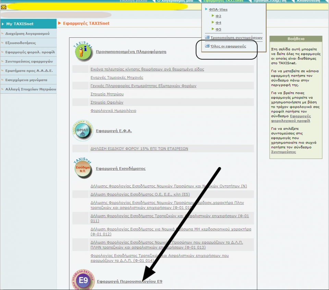329x290 pixels.
Task: Open the Εφαρμογές TAXISnet top menu
Action: (223, 1)
